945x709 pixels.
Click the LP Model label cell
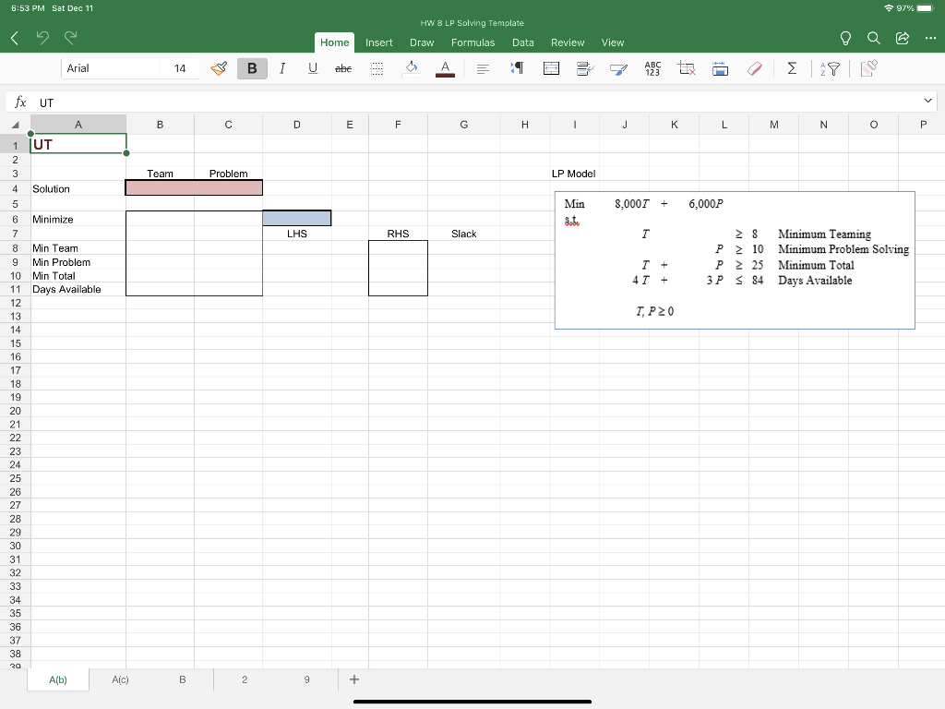coord(574,174)
